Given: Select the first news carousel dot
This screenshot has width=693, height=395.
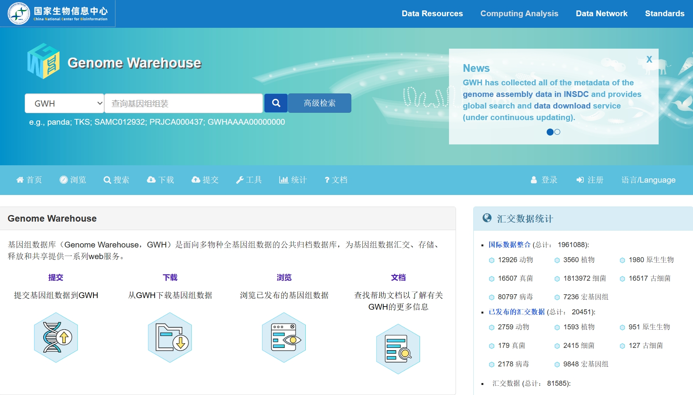Looking at the screenshot, I should click(550, 132).
